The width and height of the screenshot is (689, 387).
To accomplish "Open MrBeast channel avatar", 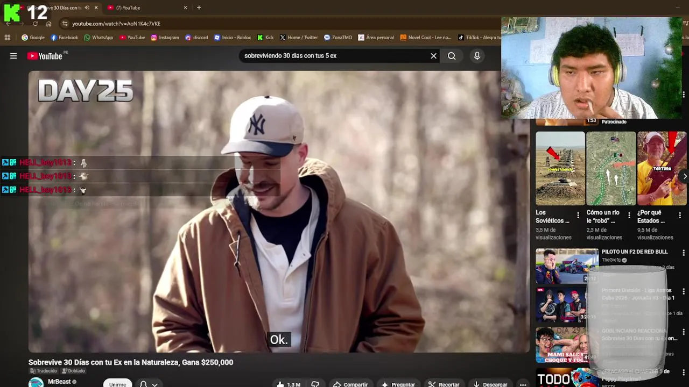I will [x=36, y=383].
